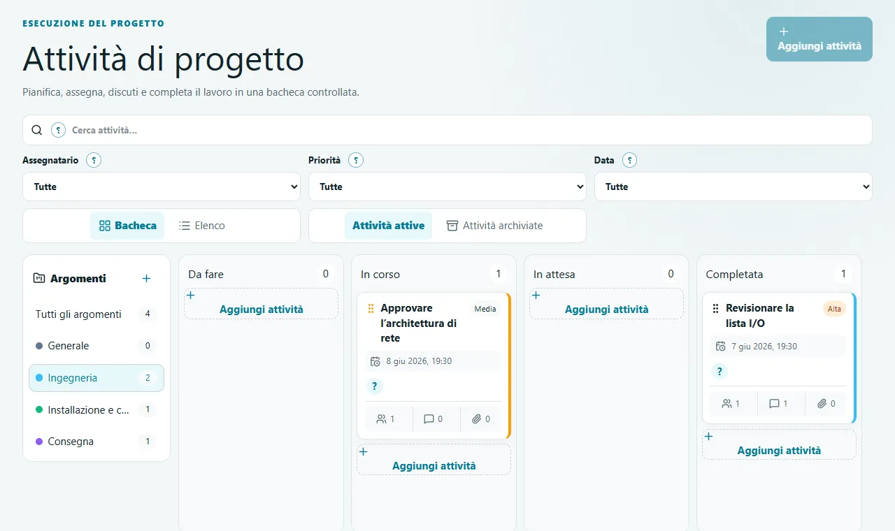Screen dimensions: 895x531
Task: Click the help icon beside Data label
Action: tap(630, 161)
